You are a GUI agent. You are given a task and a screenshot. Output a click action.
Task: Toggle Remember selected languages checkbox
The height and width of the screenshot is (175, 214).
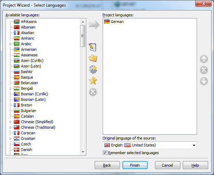tap(105, 153)
